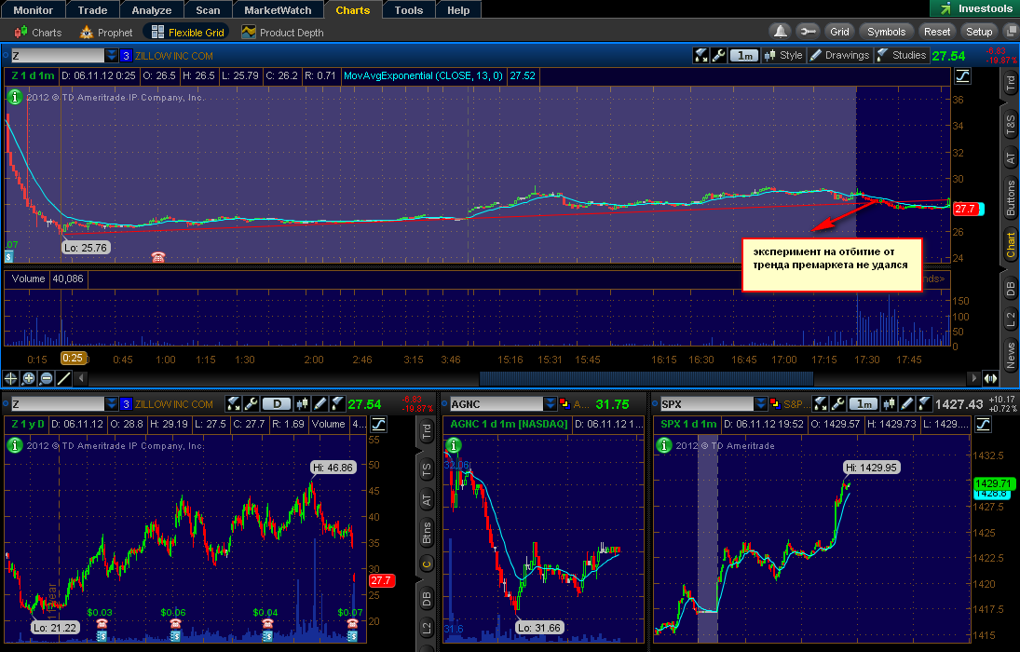The height and width of the screenshot is (652, 1020).
Task: Open the MarketWatch tab
Action: point(278,9)
